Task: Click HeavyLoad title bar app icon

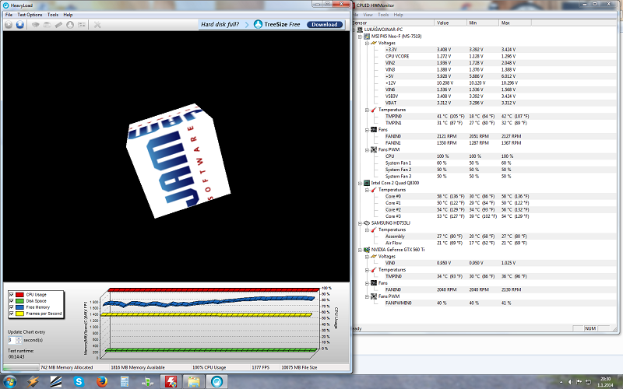Action: pos(6,5)
